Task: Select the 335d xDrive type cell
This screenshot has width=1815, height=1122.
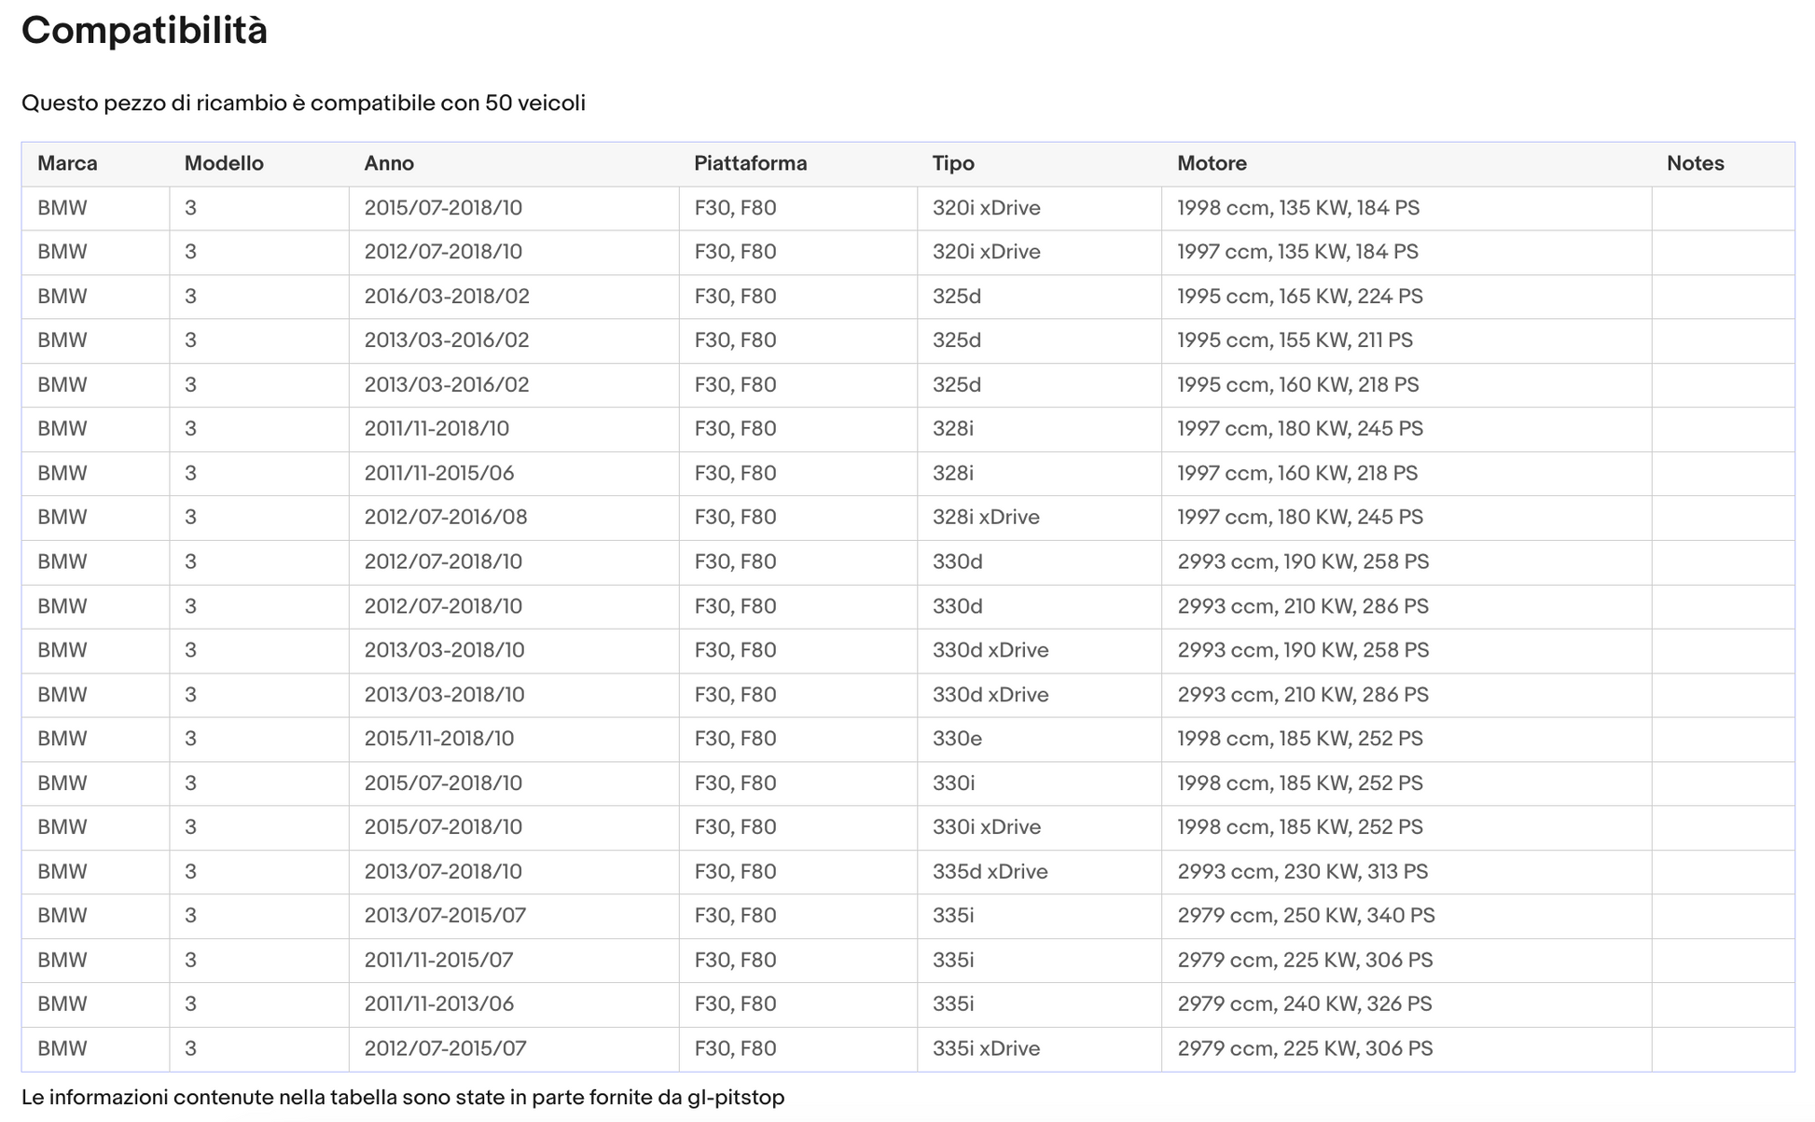Action: 990,871
